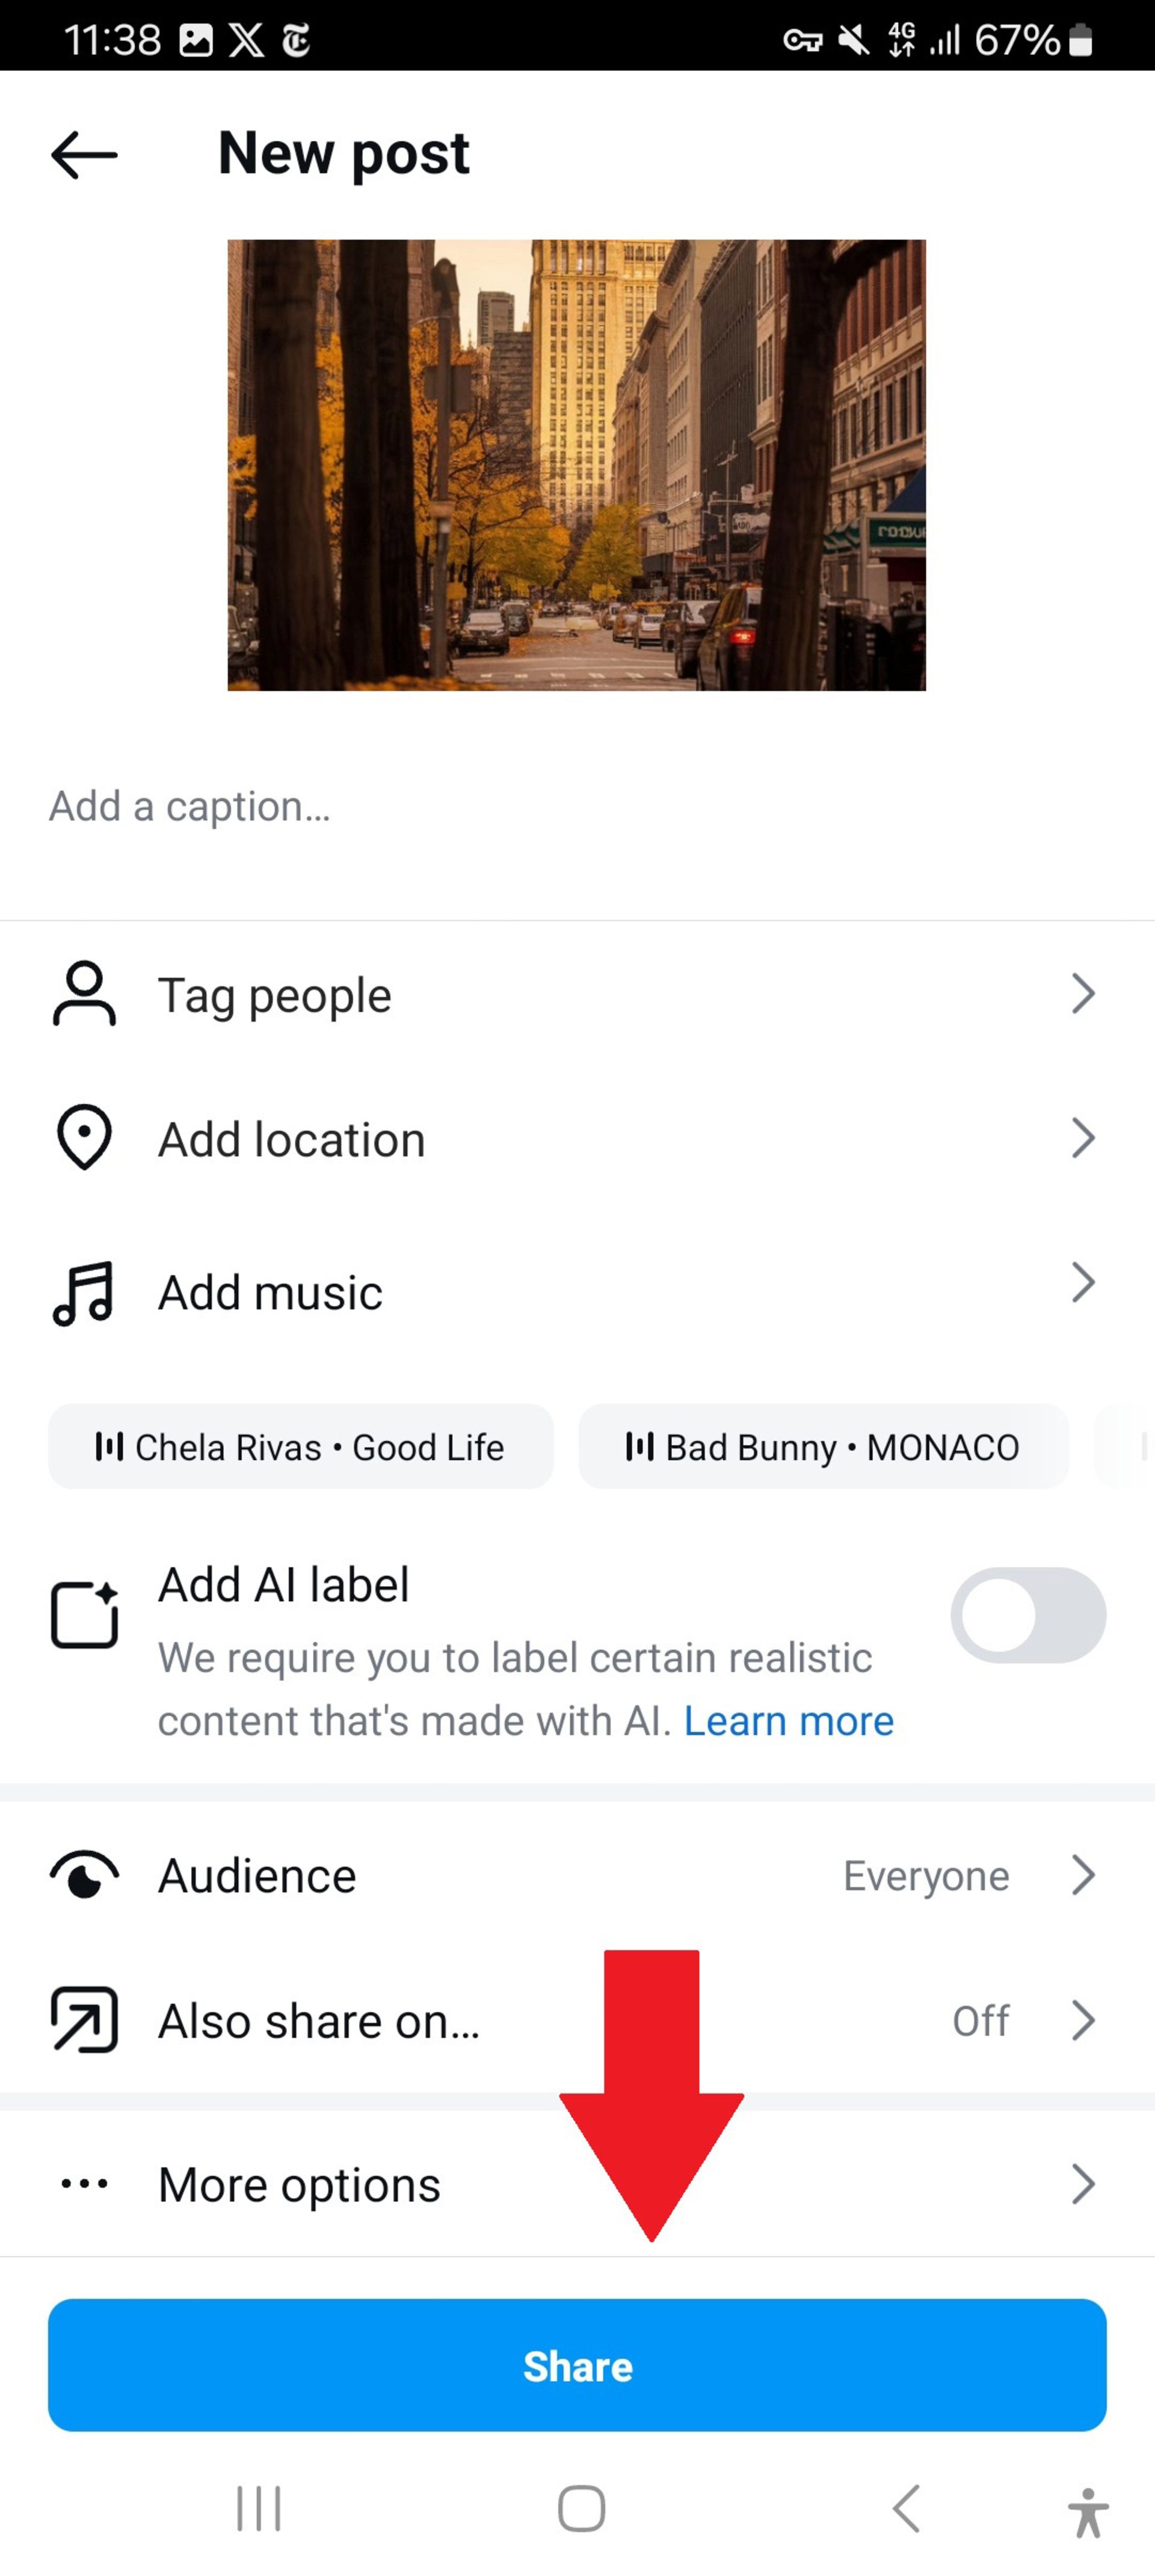Tap the back arrow icon

pos(84,155)
